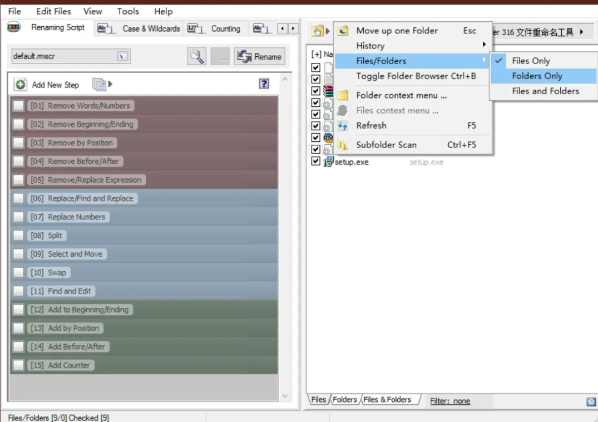Switch to the Folders bottom tab
Screen dimensions: 598x422
point(344,400)
